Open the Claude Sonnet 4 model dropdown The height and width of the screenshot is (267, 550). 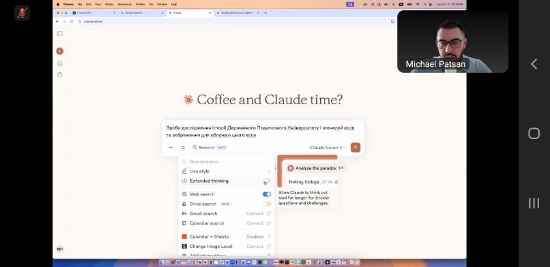[328, 147]
